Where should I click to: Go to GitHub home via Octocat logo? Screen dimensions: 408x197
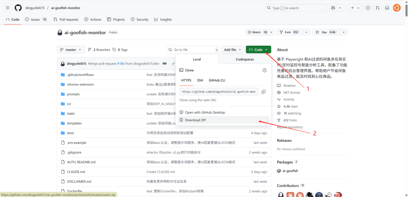[18, 8]
